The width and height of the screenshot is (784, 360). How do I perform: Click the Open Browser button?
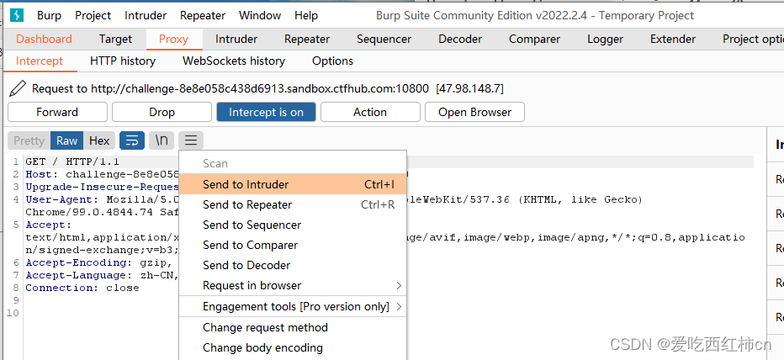pos(474,112)
